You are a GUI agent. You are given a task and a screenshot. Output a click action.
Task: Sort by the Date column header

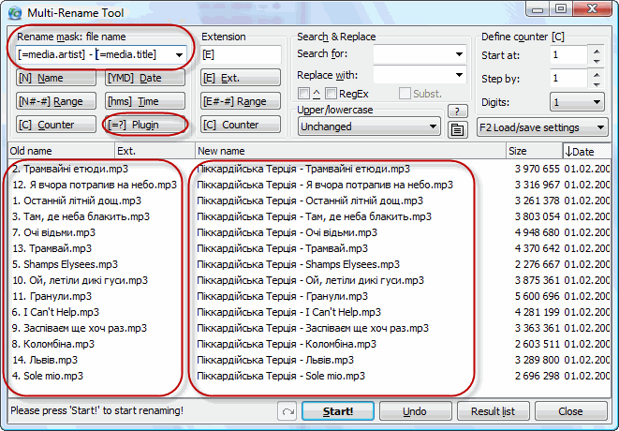pyautogui.click(x=586, y=151)
